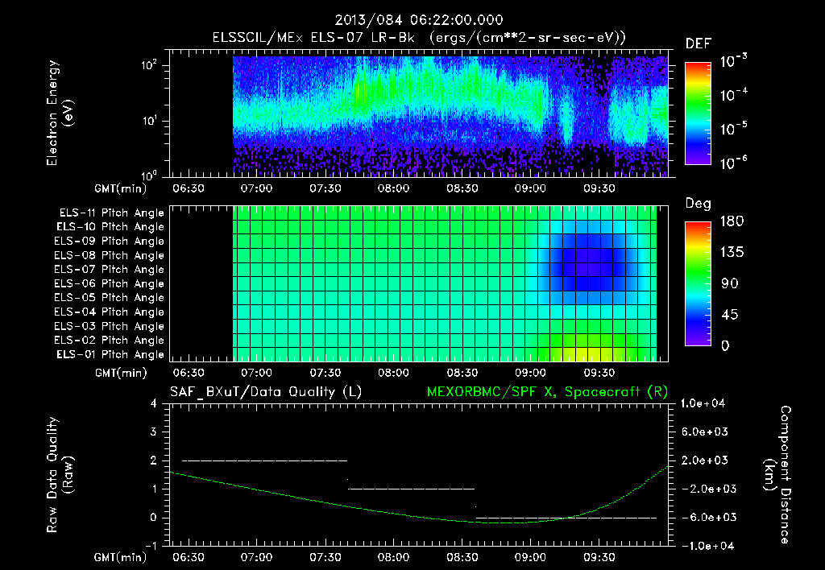Click the 10^-6 label on DEF scale
Screen dimensions: 825x570
coord(733,163)
